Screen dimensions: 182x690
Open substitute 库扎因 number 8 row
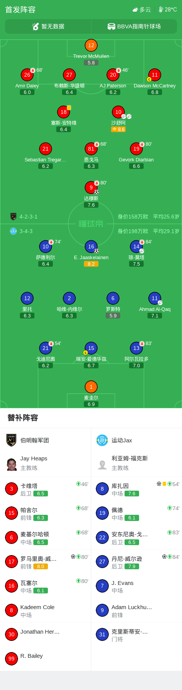(136, 489)
